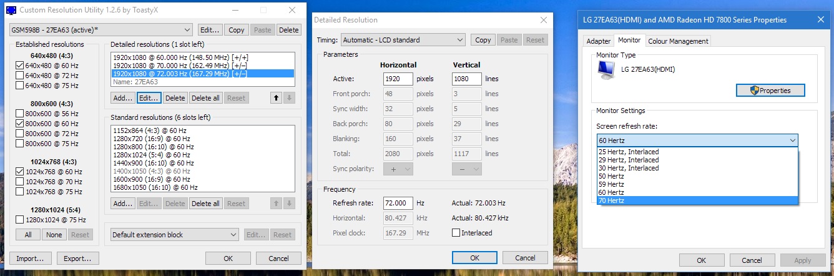Select 59 Hertz in refresh list

[x=697, y=184]
